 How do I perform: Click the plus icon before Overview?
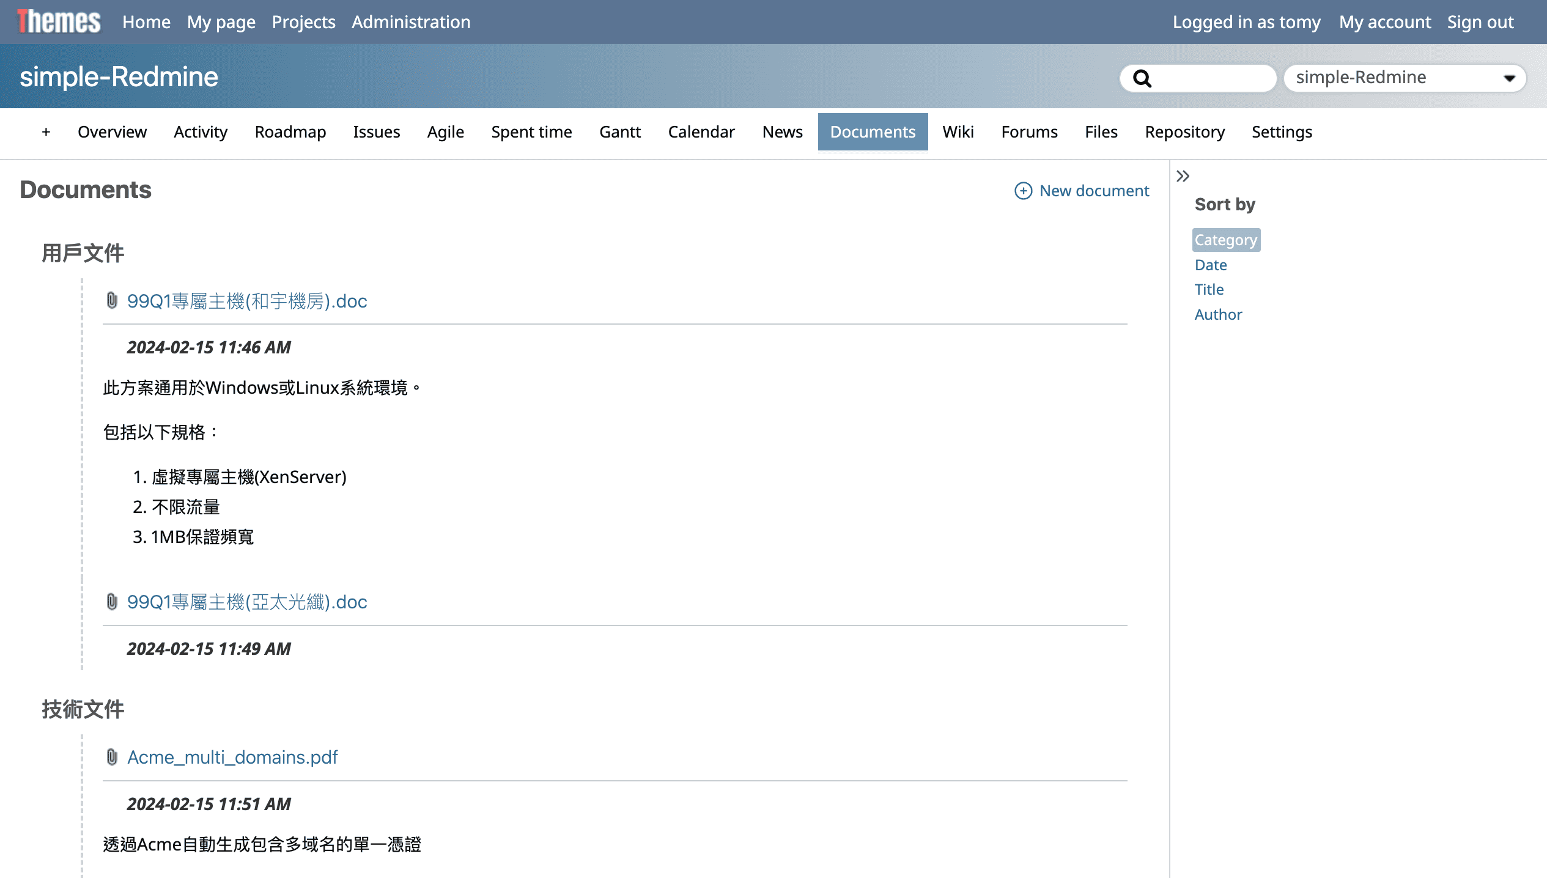click(x=46, y=132)
